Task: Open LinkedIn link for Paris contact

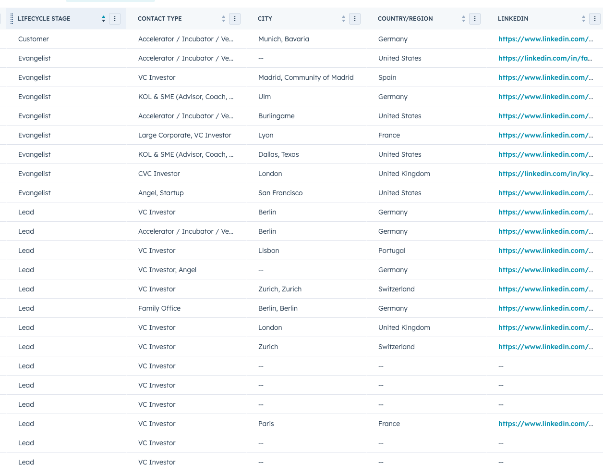Action: pyautogui.click(x=546, y=424)
